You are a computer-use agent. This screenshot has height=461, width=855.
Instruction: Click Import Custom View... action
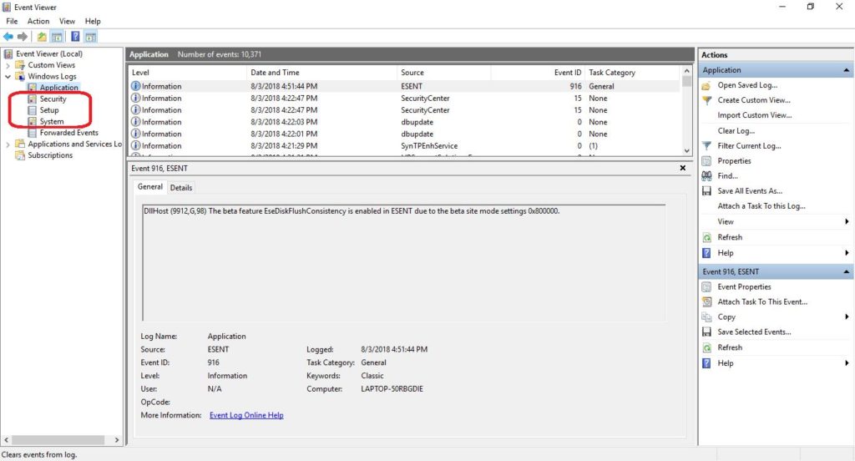click(x=755, y=115)
